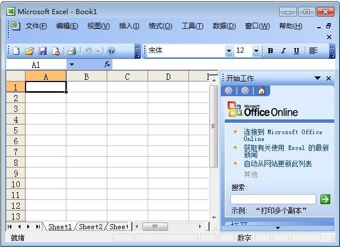Screen dimensions: 340x249
Task: Expand standard toolbar options
Action: click(x=137, y=51)
